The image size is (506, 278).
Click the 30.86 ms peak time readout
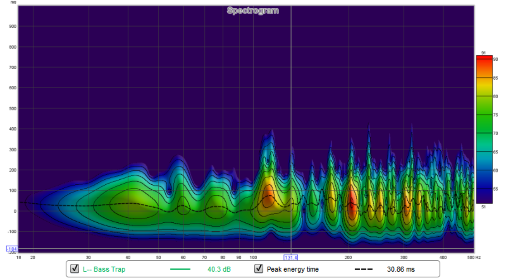pyautogui.click(x=401, y=269)
